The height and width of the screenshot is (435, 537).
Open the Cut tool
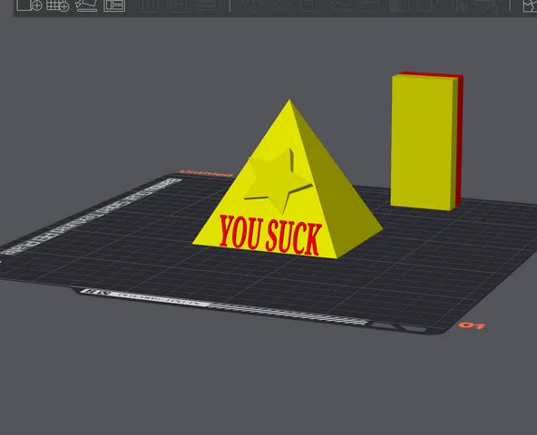click(369, 5)
